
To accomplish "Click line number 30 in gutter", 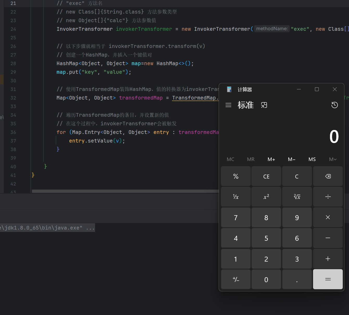I will pyautogui.click(x=13, y=81).
